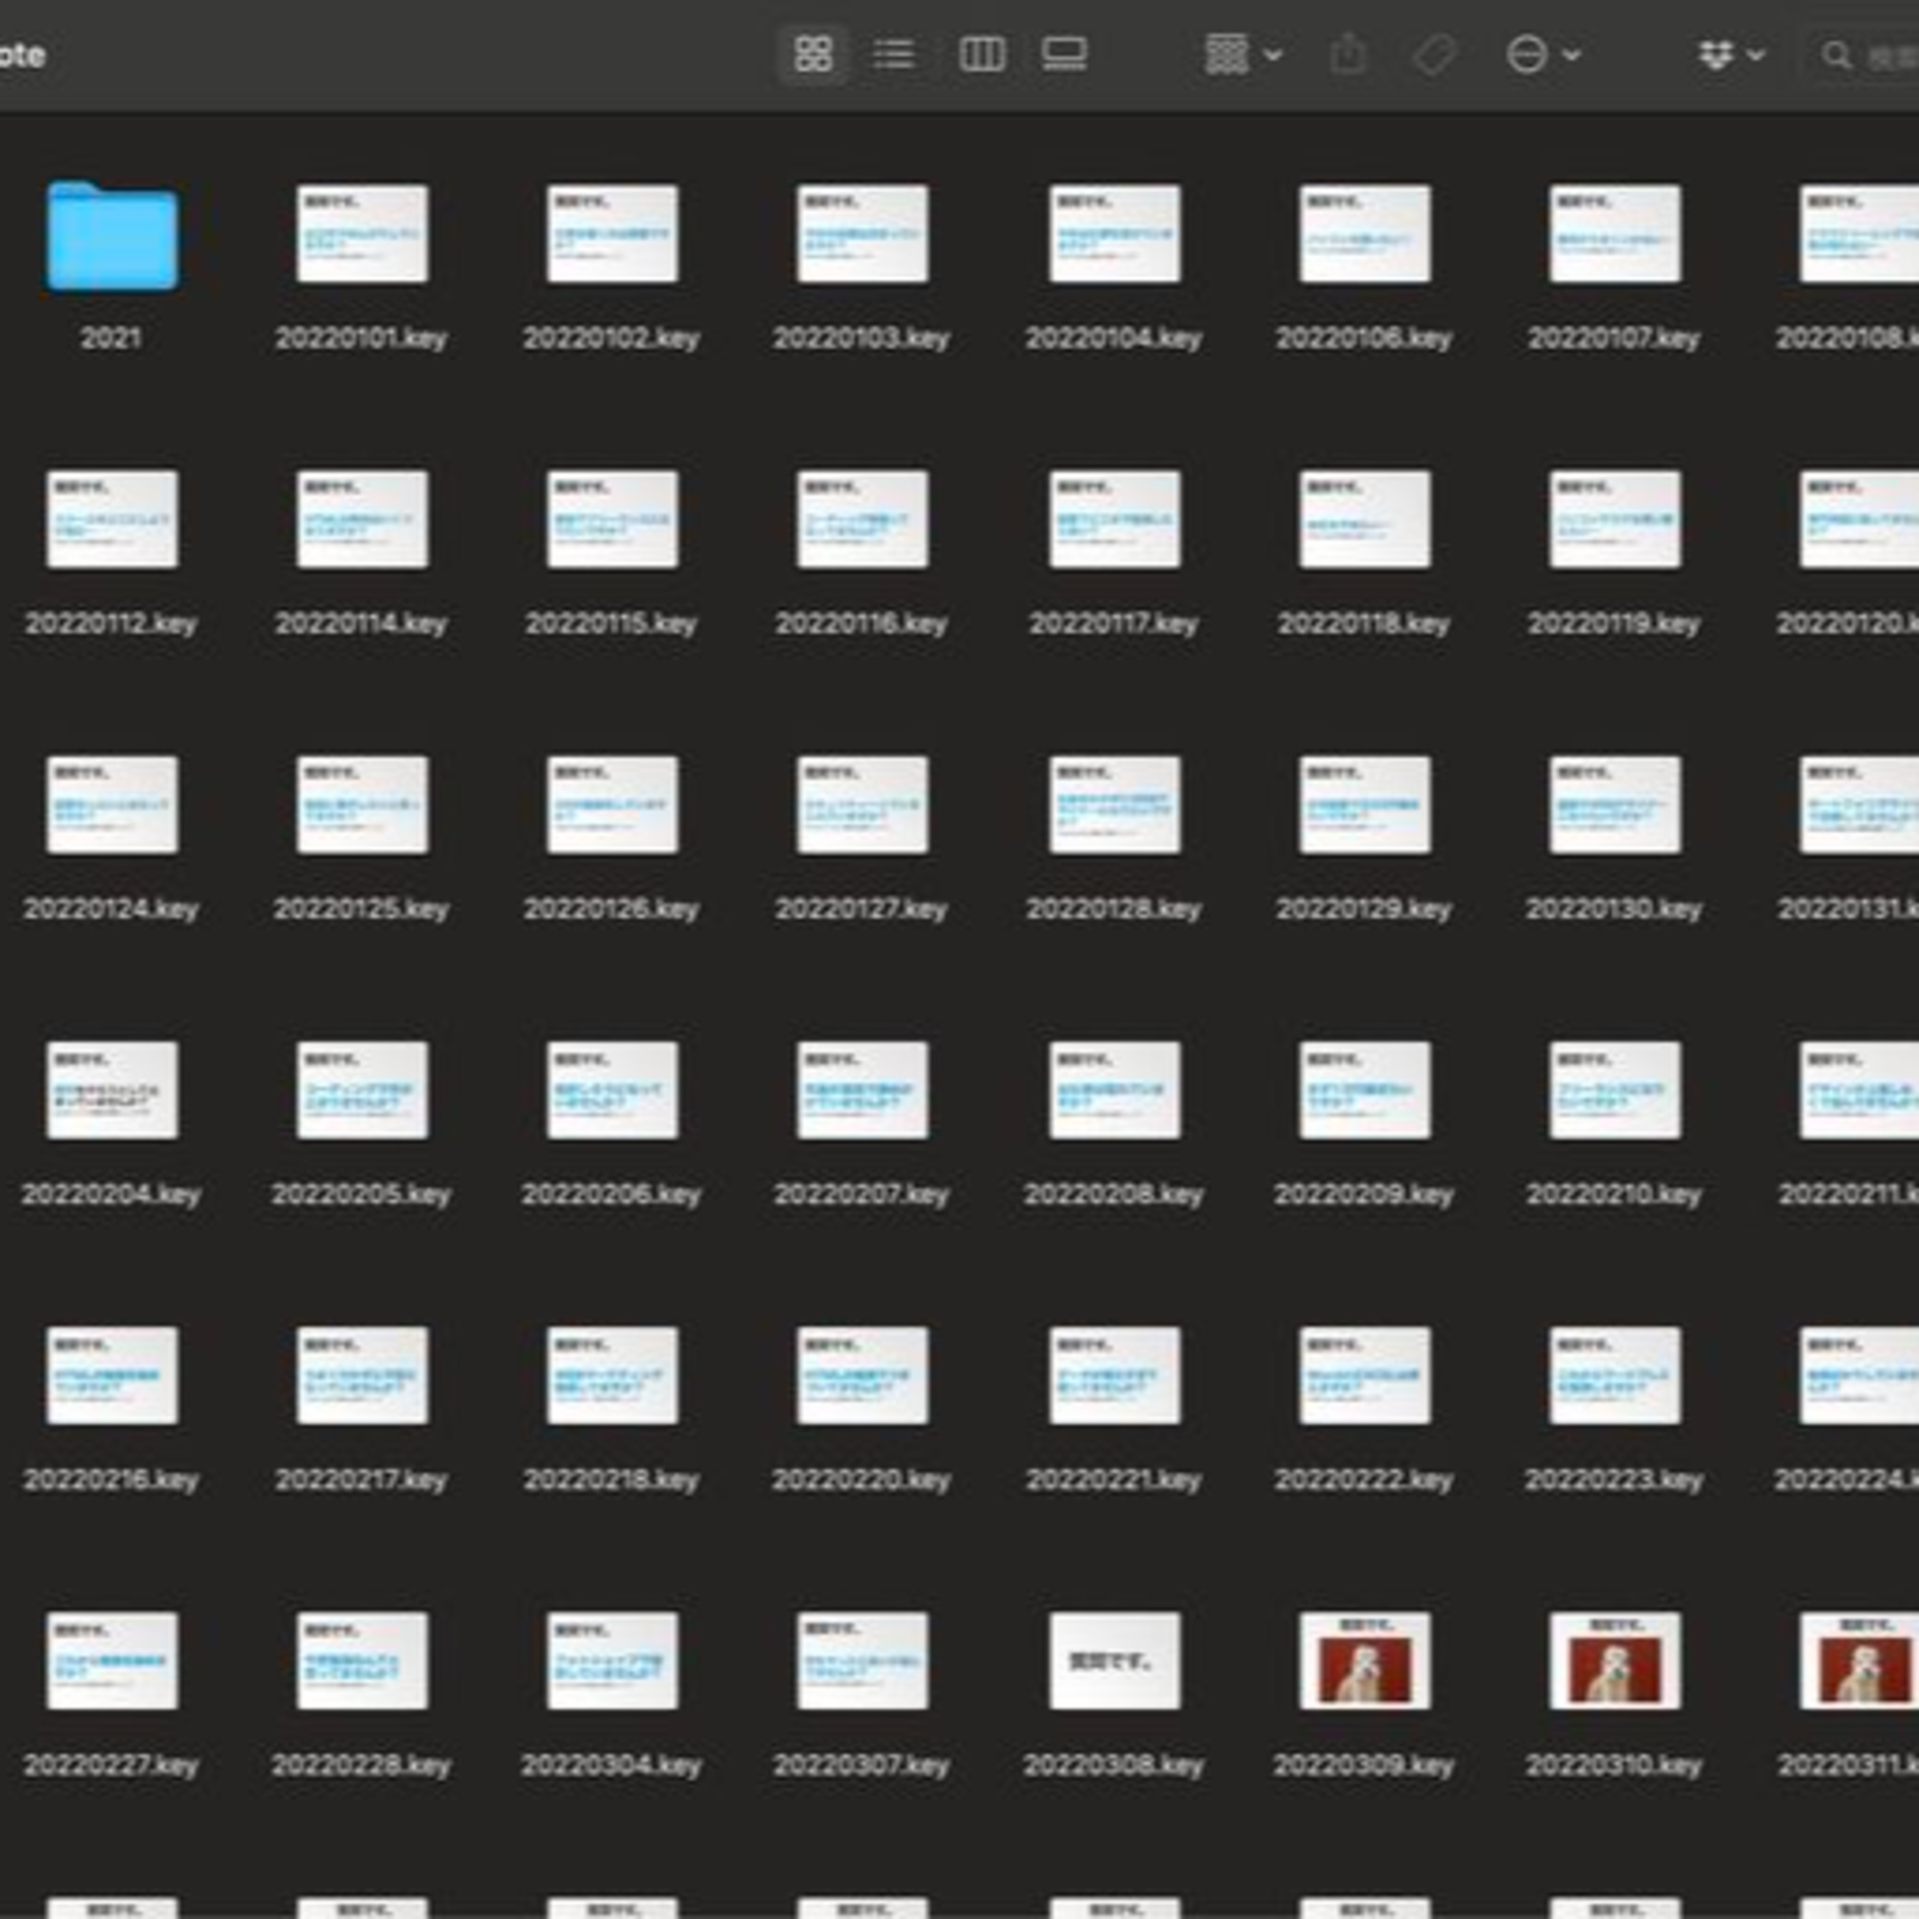This screenshot has height=1919, width=1919.
Task: Click the 20220125.key file name
Action: tap(361, 909)
